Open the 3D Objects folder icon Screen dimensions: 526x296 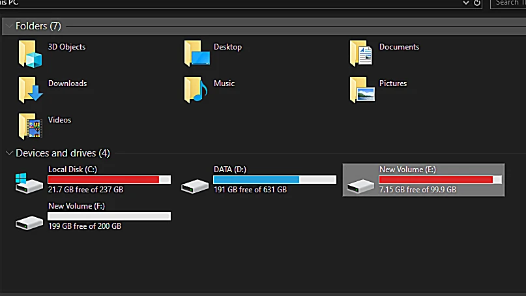pyautogui.click(x=30, y=53)
